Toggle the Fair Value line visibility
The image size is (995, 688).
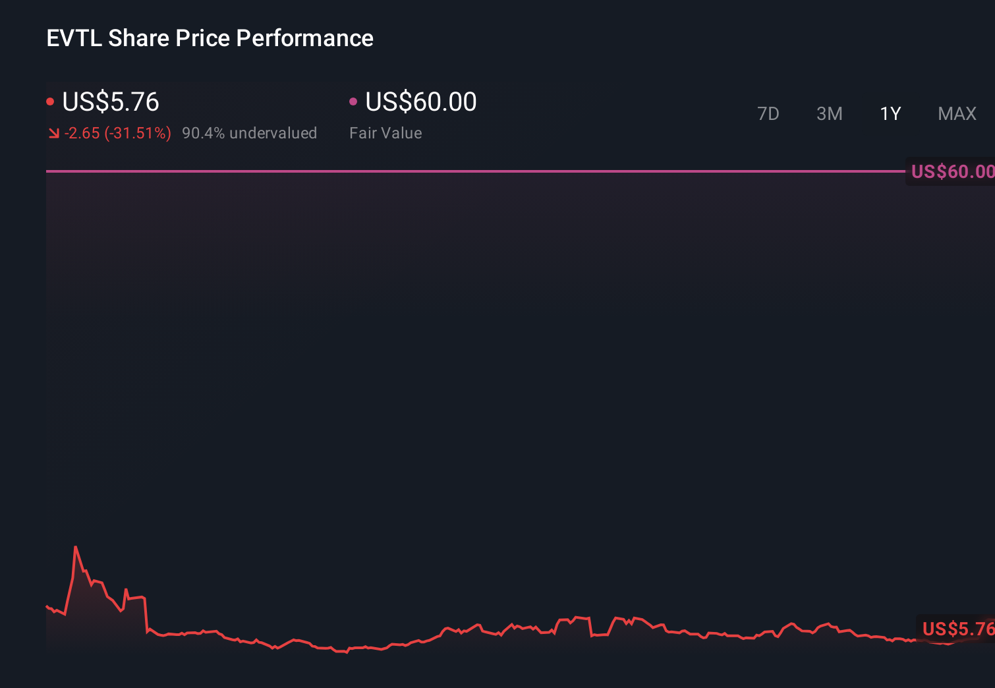point(354,101)
